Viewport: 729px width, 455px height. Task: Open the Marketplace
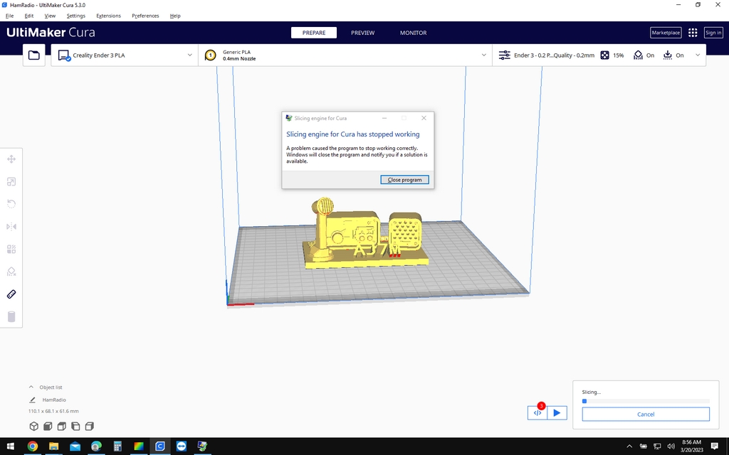666,33
